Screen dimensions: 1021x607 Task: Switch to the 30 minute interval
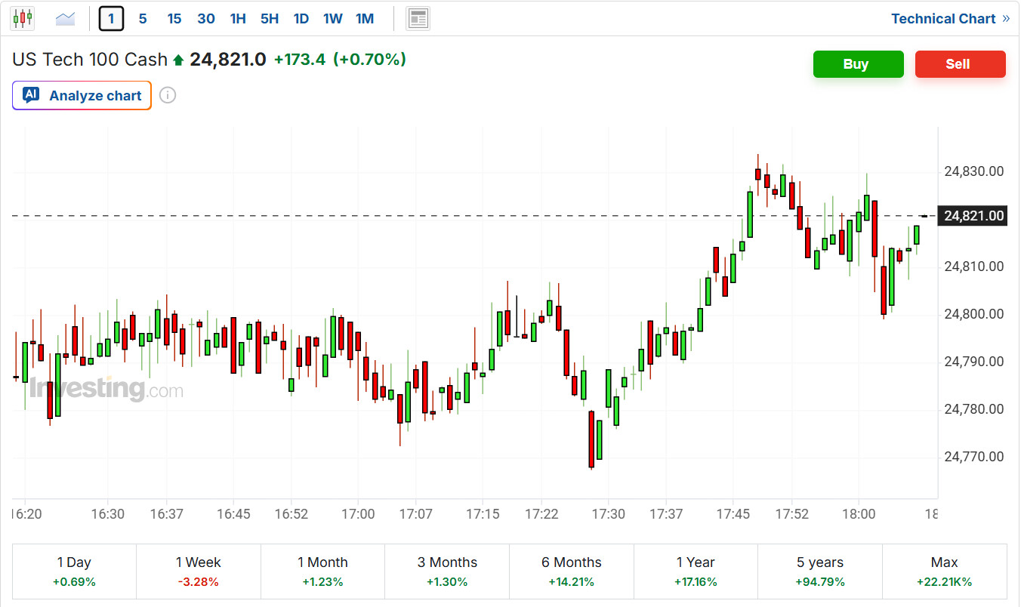tap(206, 18)
